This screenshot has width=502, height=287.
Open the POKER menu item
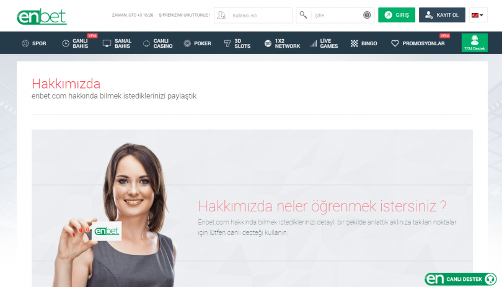pyautogui.click(x=197, y=43)
